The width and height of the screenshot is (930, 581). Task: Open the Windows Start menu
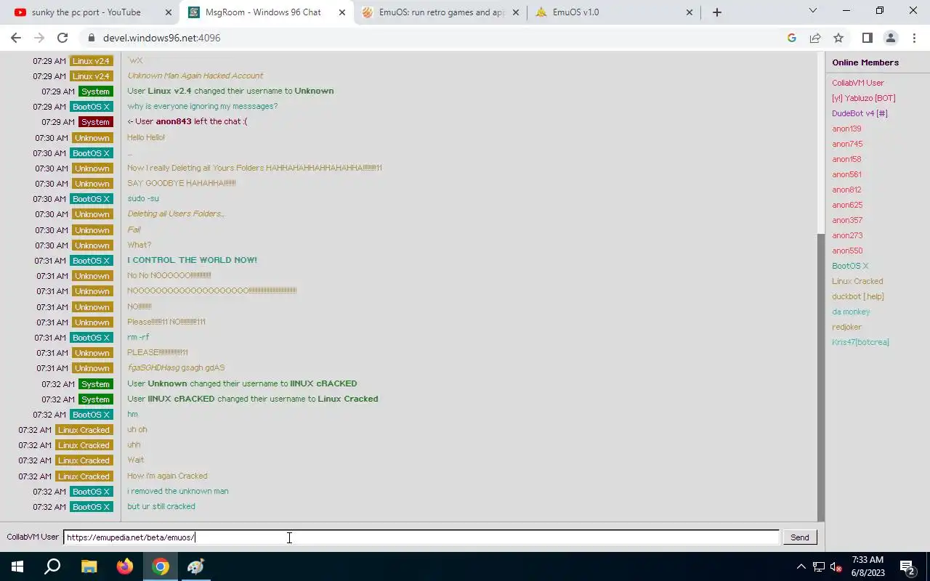[17, 566]
